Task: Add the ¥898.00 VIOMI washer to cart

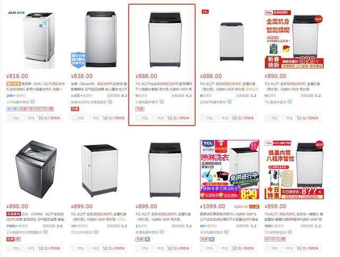Action: point(49,248)
